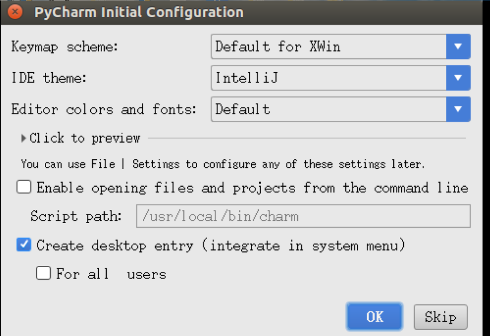Image resolution: width=490 pixels, height=336 pixels.
Task: Close the PyCharm Initial Configuration dialog
Action: pos(15,12)
